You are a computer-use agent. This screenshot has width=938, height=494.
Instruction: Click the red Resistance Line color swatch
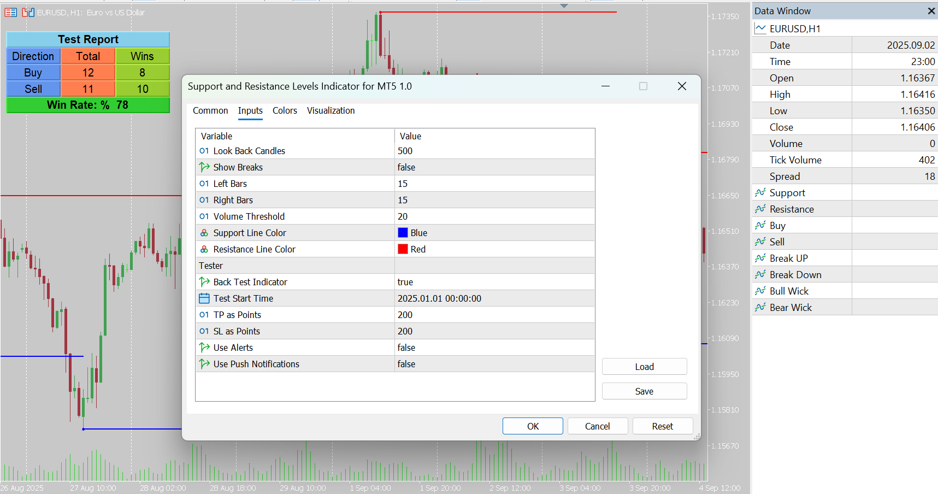pyautogui.click(x=403, y=249)
